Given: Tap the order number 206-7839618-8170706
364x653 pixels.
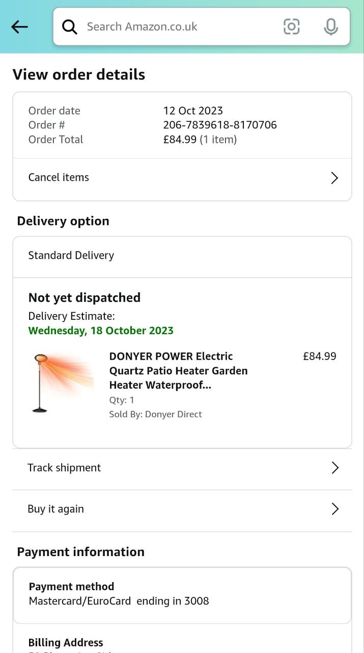Looking at the screenshot, I should 220,125.
